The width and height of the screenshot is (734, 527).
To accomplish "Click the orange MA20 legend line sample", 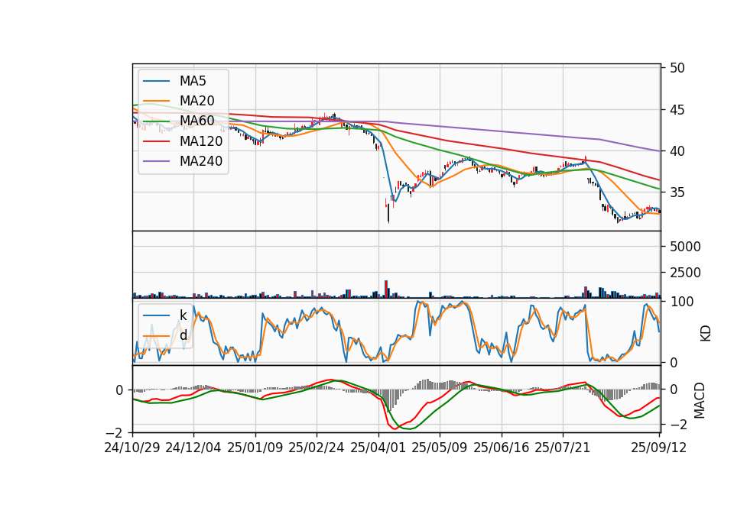I will pos(157,101).
